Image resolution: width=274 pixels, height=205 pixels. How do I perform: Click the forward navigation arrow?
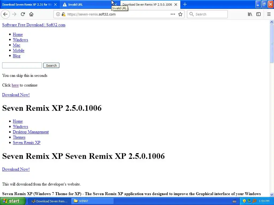tap(14, 14)
